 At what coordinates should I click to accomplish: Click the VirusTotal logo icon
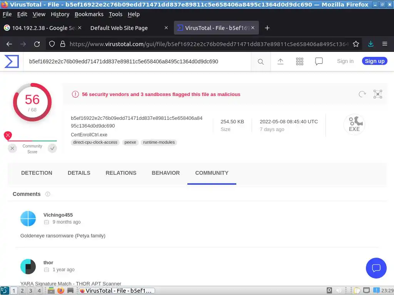12,61
